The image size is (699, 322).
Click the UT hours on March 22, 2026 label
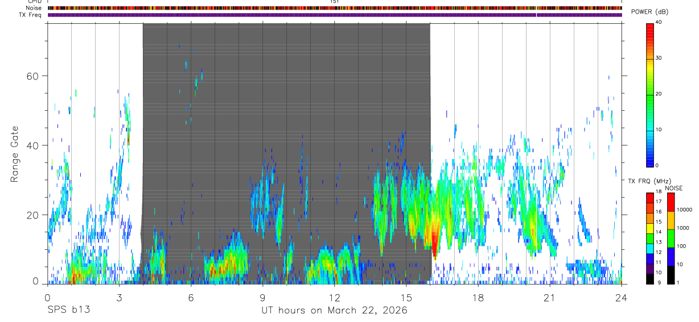334,310
